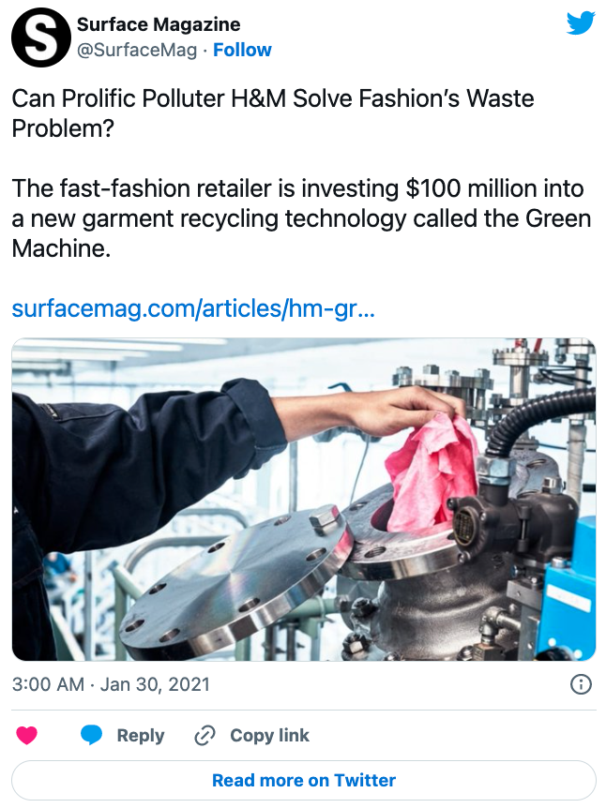Click the blue reply speech bubble icon
Screen dimensions: 606x808
point(91,735)
